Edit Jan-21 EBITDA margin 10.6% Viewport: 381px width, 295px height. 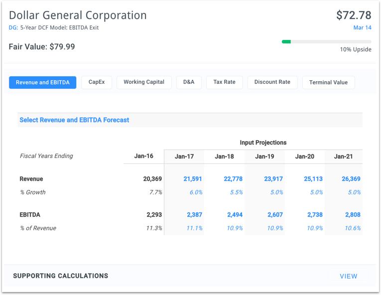click(x=353, y=228)
